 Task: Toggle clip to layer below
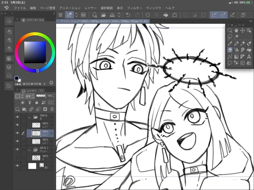23,102
